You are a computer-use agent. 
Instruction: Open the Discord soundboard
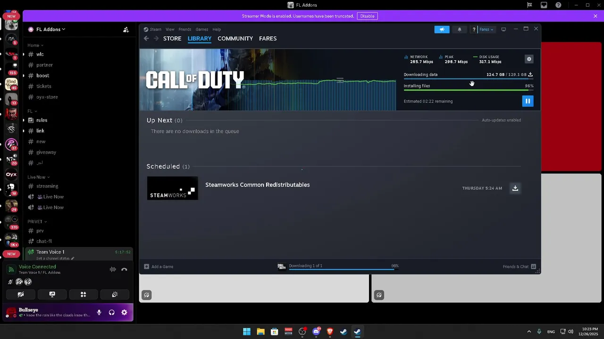114,294
